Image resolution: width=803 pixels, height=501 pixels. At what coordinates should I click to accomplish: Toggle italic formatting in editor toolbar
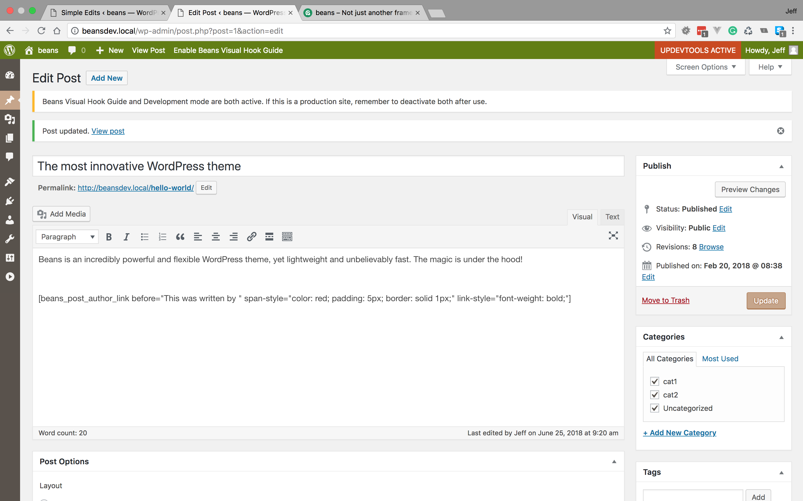tap(126, 237)
